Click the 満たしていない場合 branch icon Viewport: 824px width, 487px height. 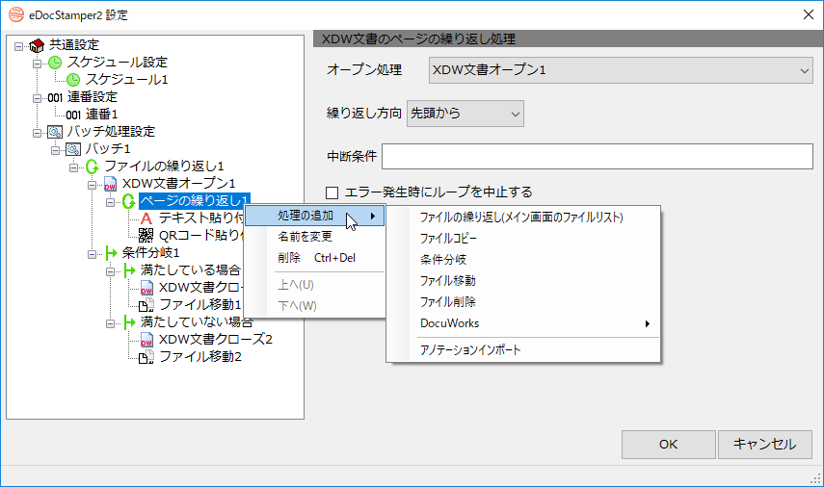[x=129, y=322]
